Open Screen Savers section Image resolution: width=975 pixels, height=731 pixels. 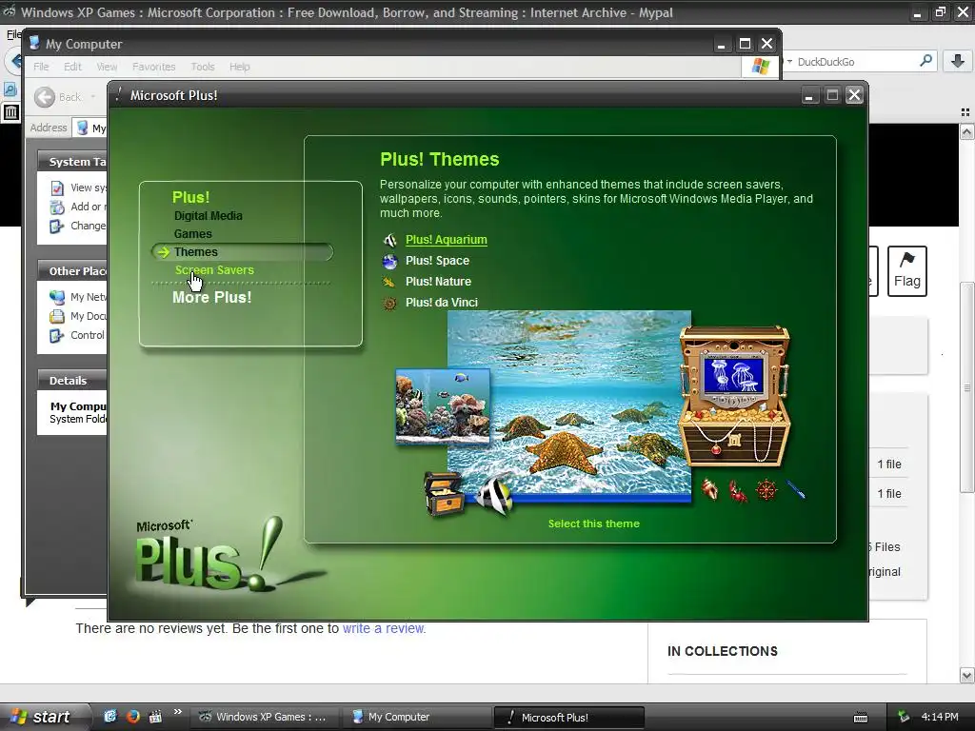point(214,269)
